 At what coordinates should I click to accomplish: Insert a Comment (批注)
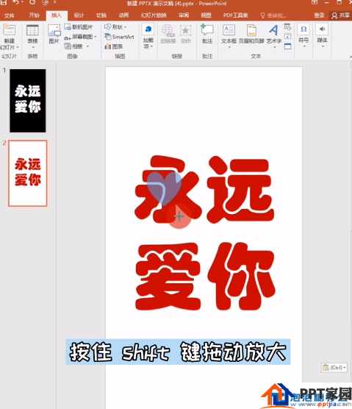click(x=207, y=33)
